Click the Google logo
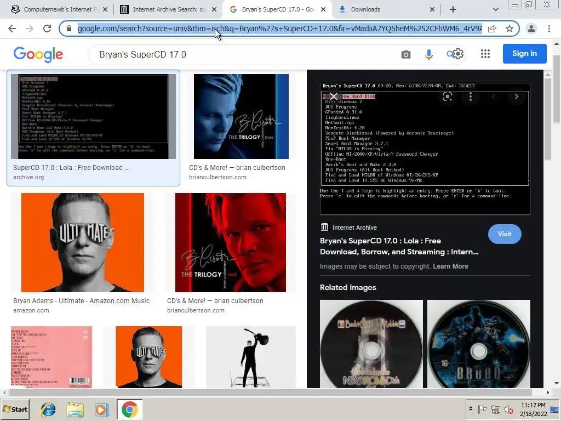 click(38, 54)
